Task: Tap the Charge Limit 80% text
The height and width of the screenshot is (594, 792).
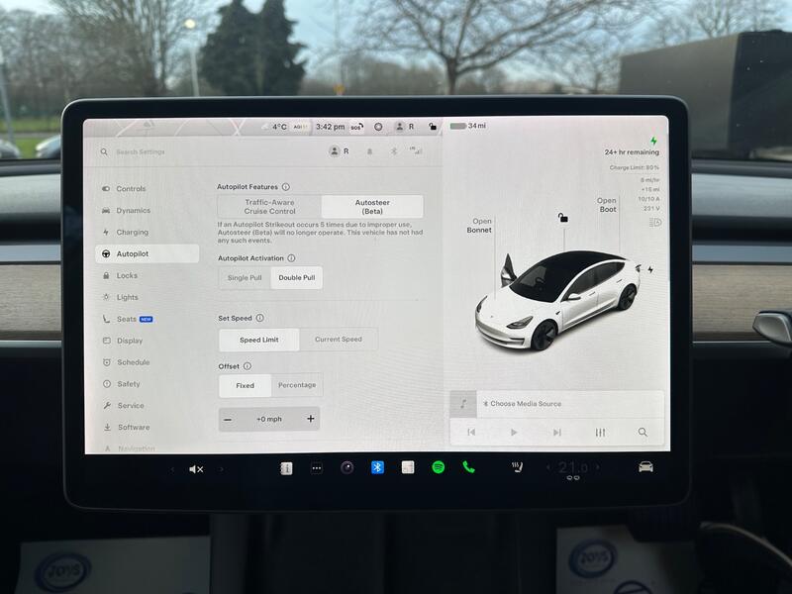Action: click(x=634, y=167)
